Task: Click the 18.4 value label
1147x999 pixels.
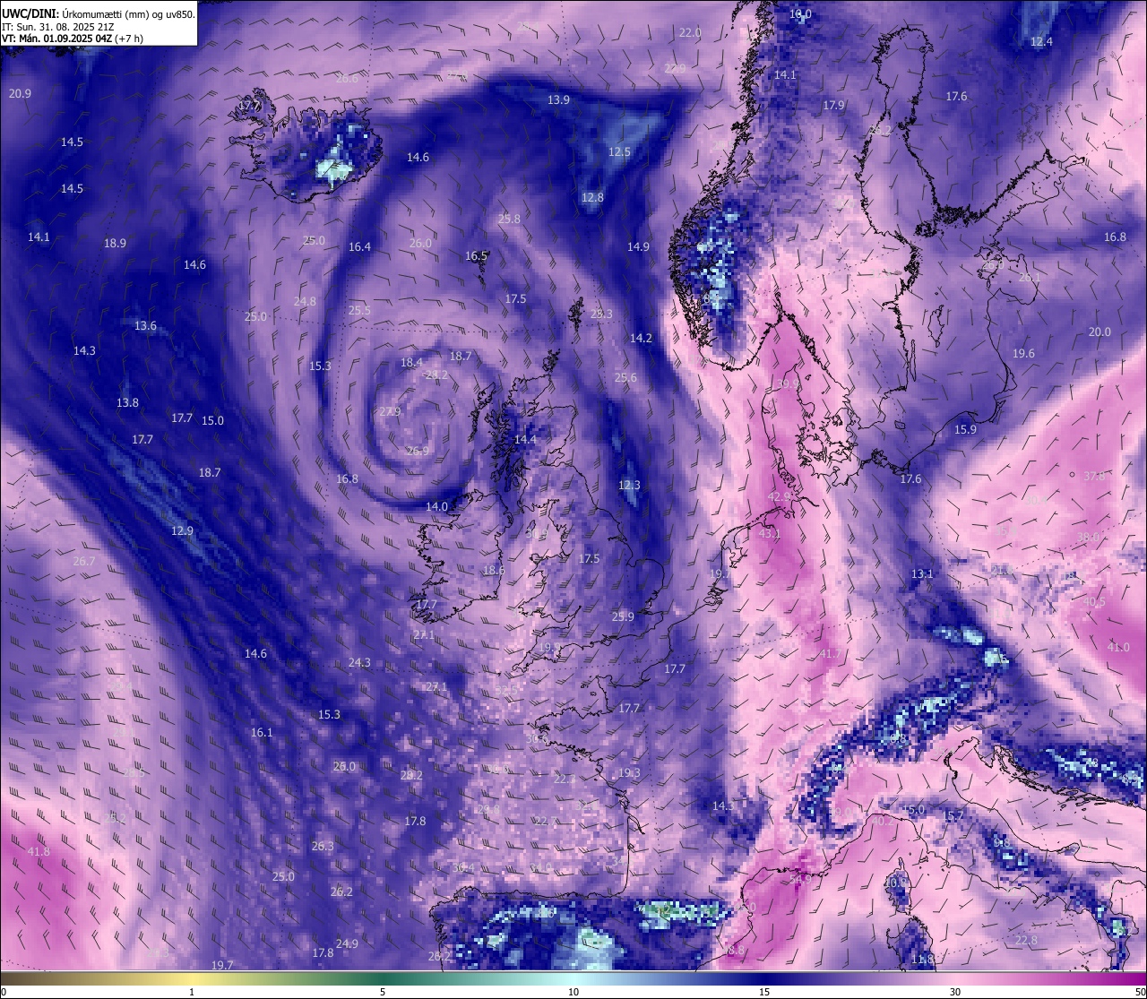Action: point(411,362)
